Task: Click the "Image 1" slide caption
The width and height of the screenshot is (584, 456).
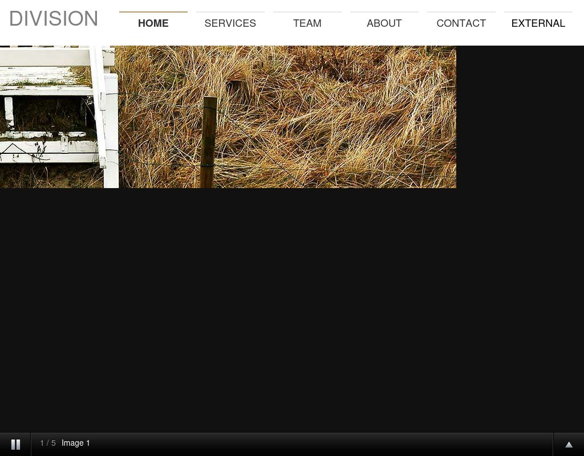Action: [x=76, y=443]
